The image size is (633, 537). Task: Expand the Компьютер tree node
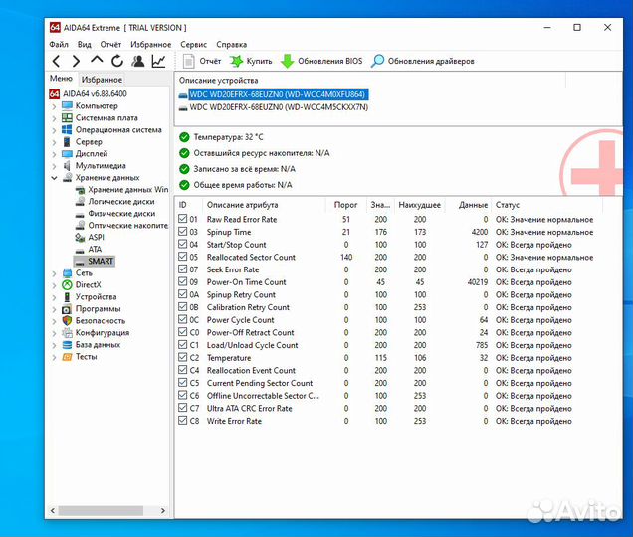pos(54,106)
